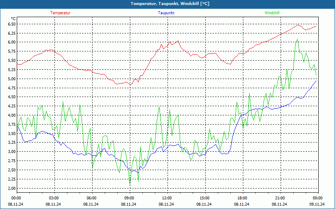The width and height of the screenshot is (335, 209).
Task: Click the 09.11.24 date label
Action: (317, 204)
